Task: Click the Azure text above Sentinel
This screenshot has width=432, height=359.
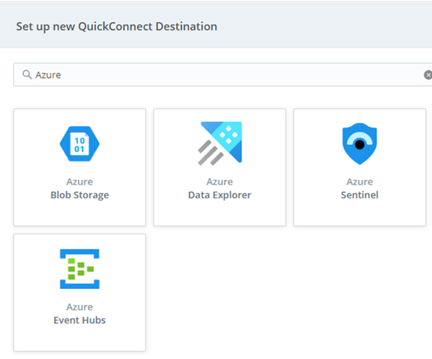Action: [x=360, y=182]
